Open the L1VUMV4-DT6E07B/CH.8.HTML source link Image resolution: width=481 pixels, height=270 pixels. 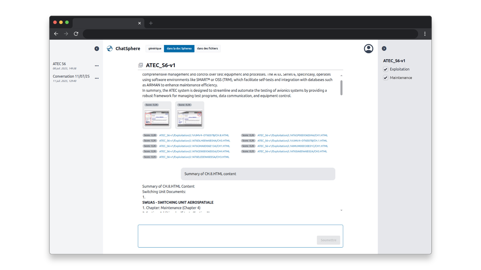tap(194, 135)
